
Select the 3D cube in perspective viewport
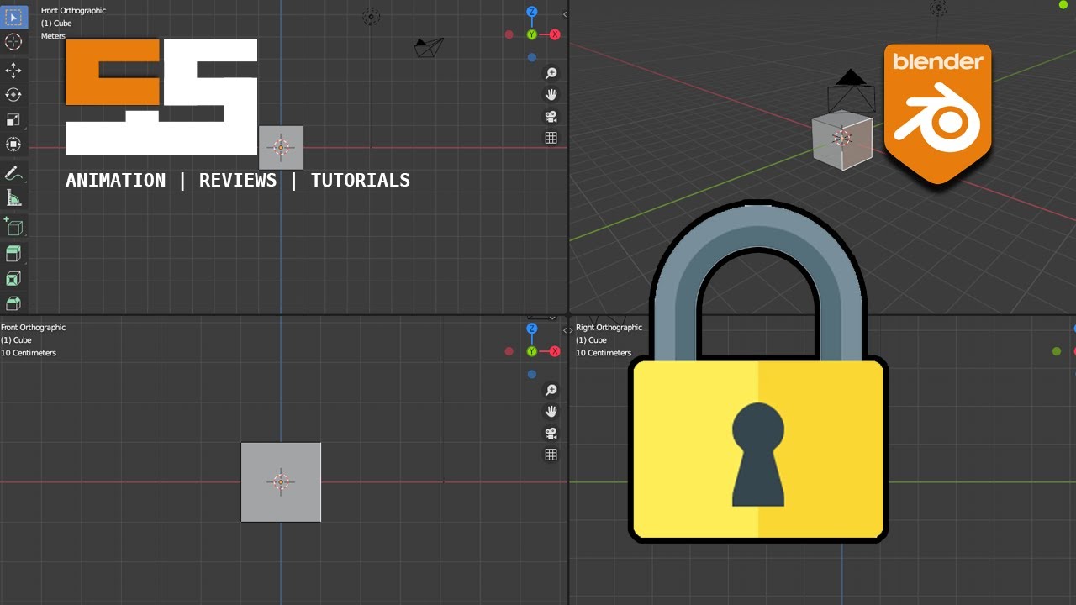(841, 140)
